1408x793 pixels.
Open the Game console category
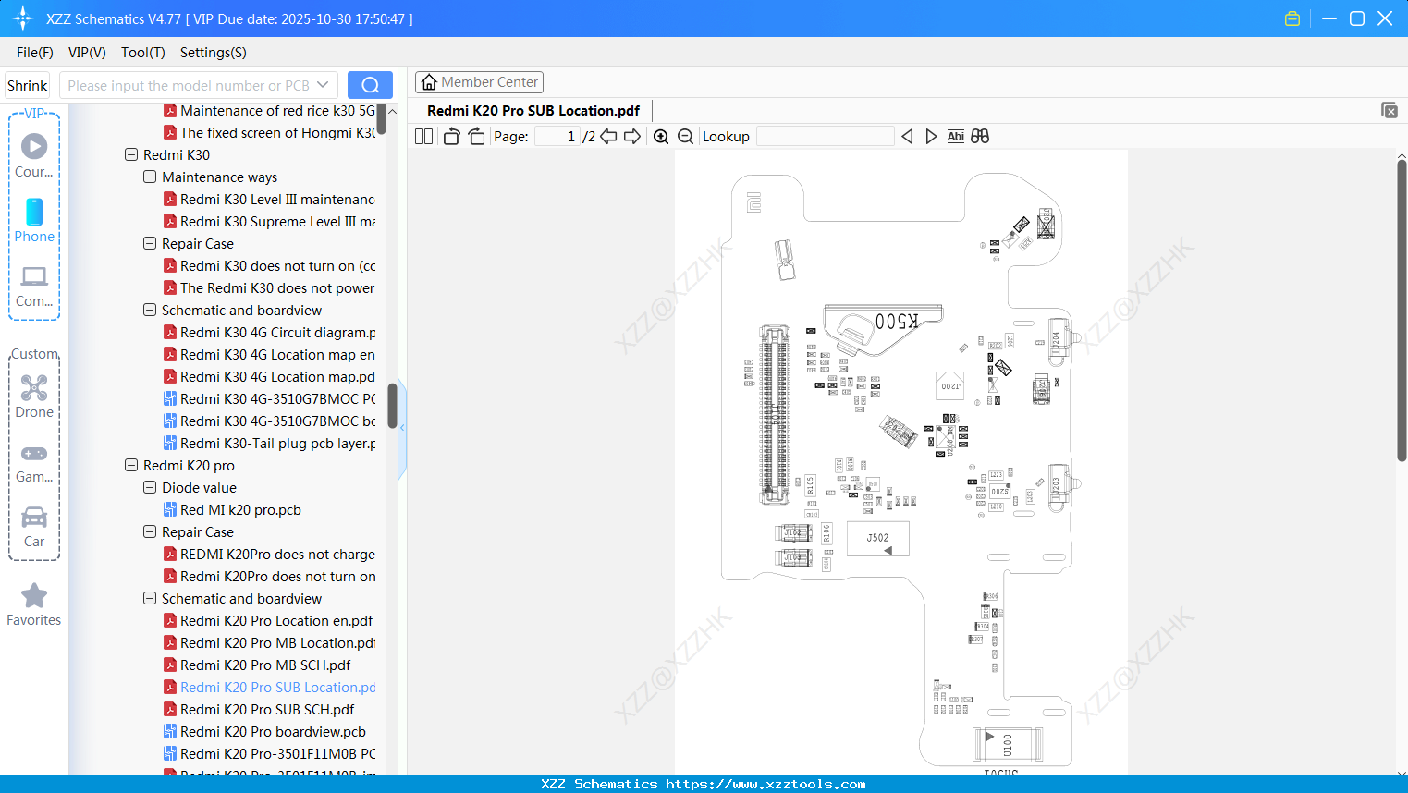(x=34, y=462)
